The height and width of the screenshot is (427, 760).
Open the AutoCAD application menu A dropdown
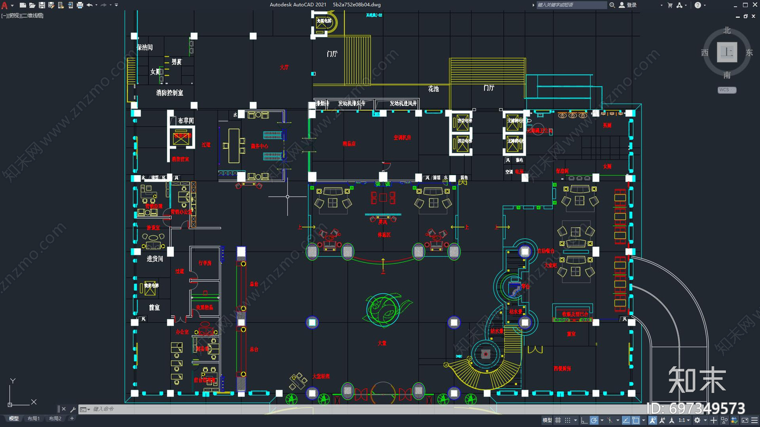[x=5, y=5]
